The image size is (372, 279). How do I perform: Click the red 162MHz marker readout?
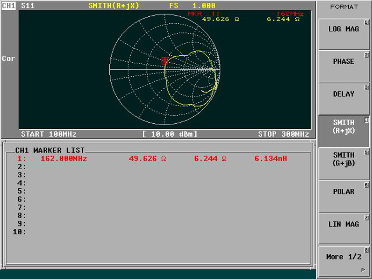click(290, 13)
